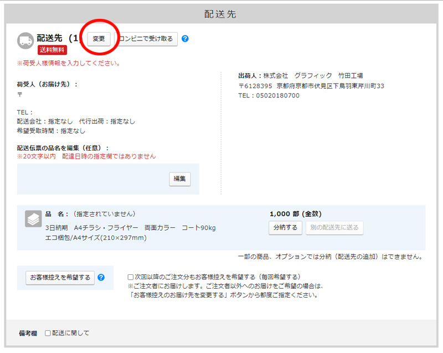
Task: Open help icon beside コンビニで受け取る
Action: [x=186, y=39]
